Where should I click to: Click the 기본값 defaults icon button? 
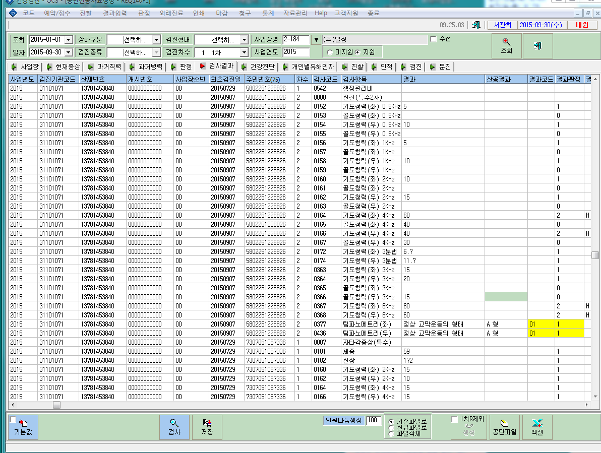23,427
